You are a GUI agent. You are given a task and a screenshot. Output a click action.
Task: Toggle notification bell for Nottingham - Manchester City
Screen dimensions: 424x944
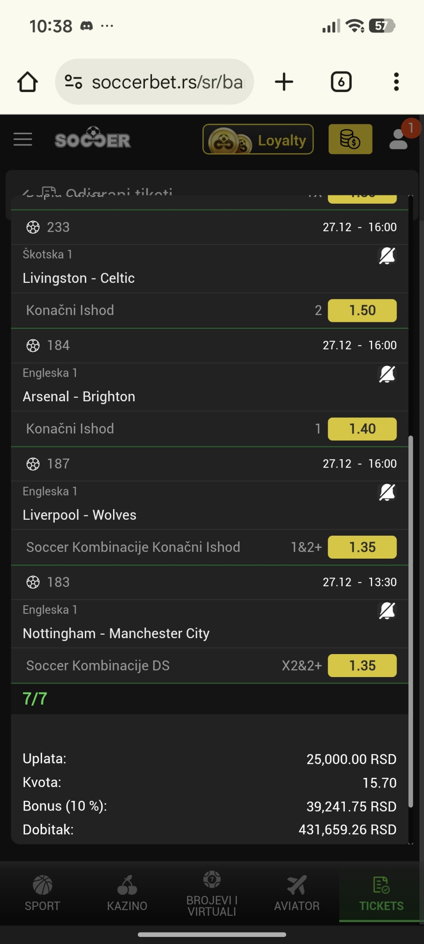(x=387, y=611)
